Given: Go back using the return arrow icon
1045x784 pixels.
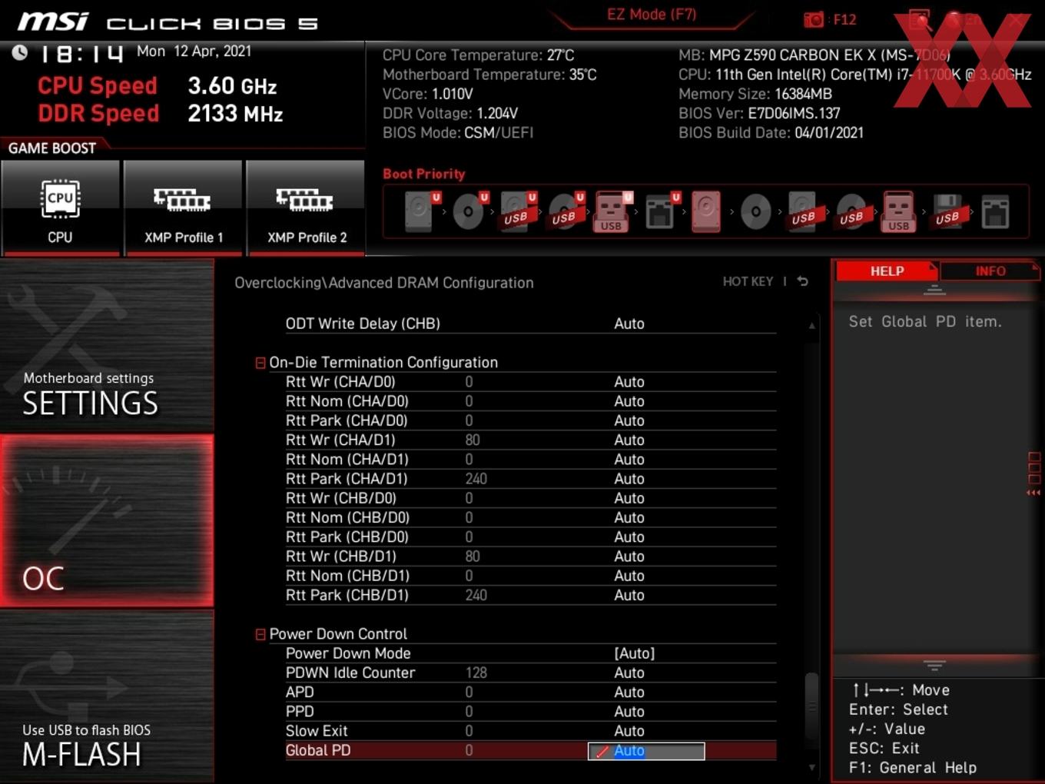Looking at the screenshot, I should tap(802, 281).
